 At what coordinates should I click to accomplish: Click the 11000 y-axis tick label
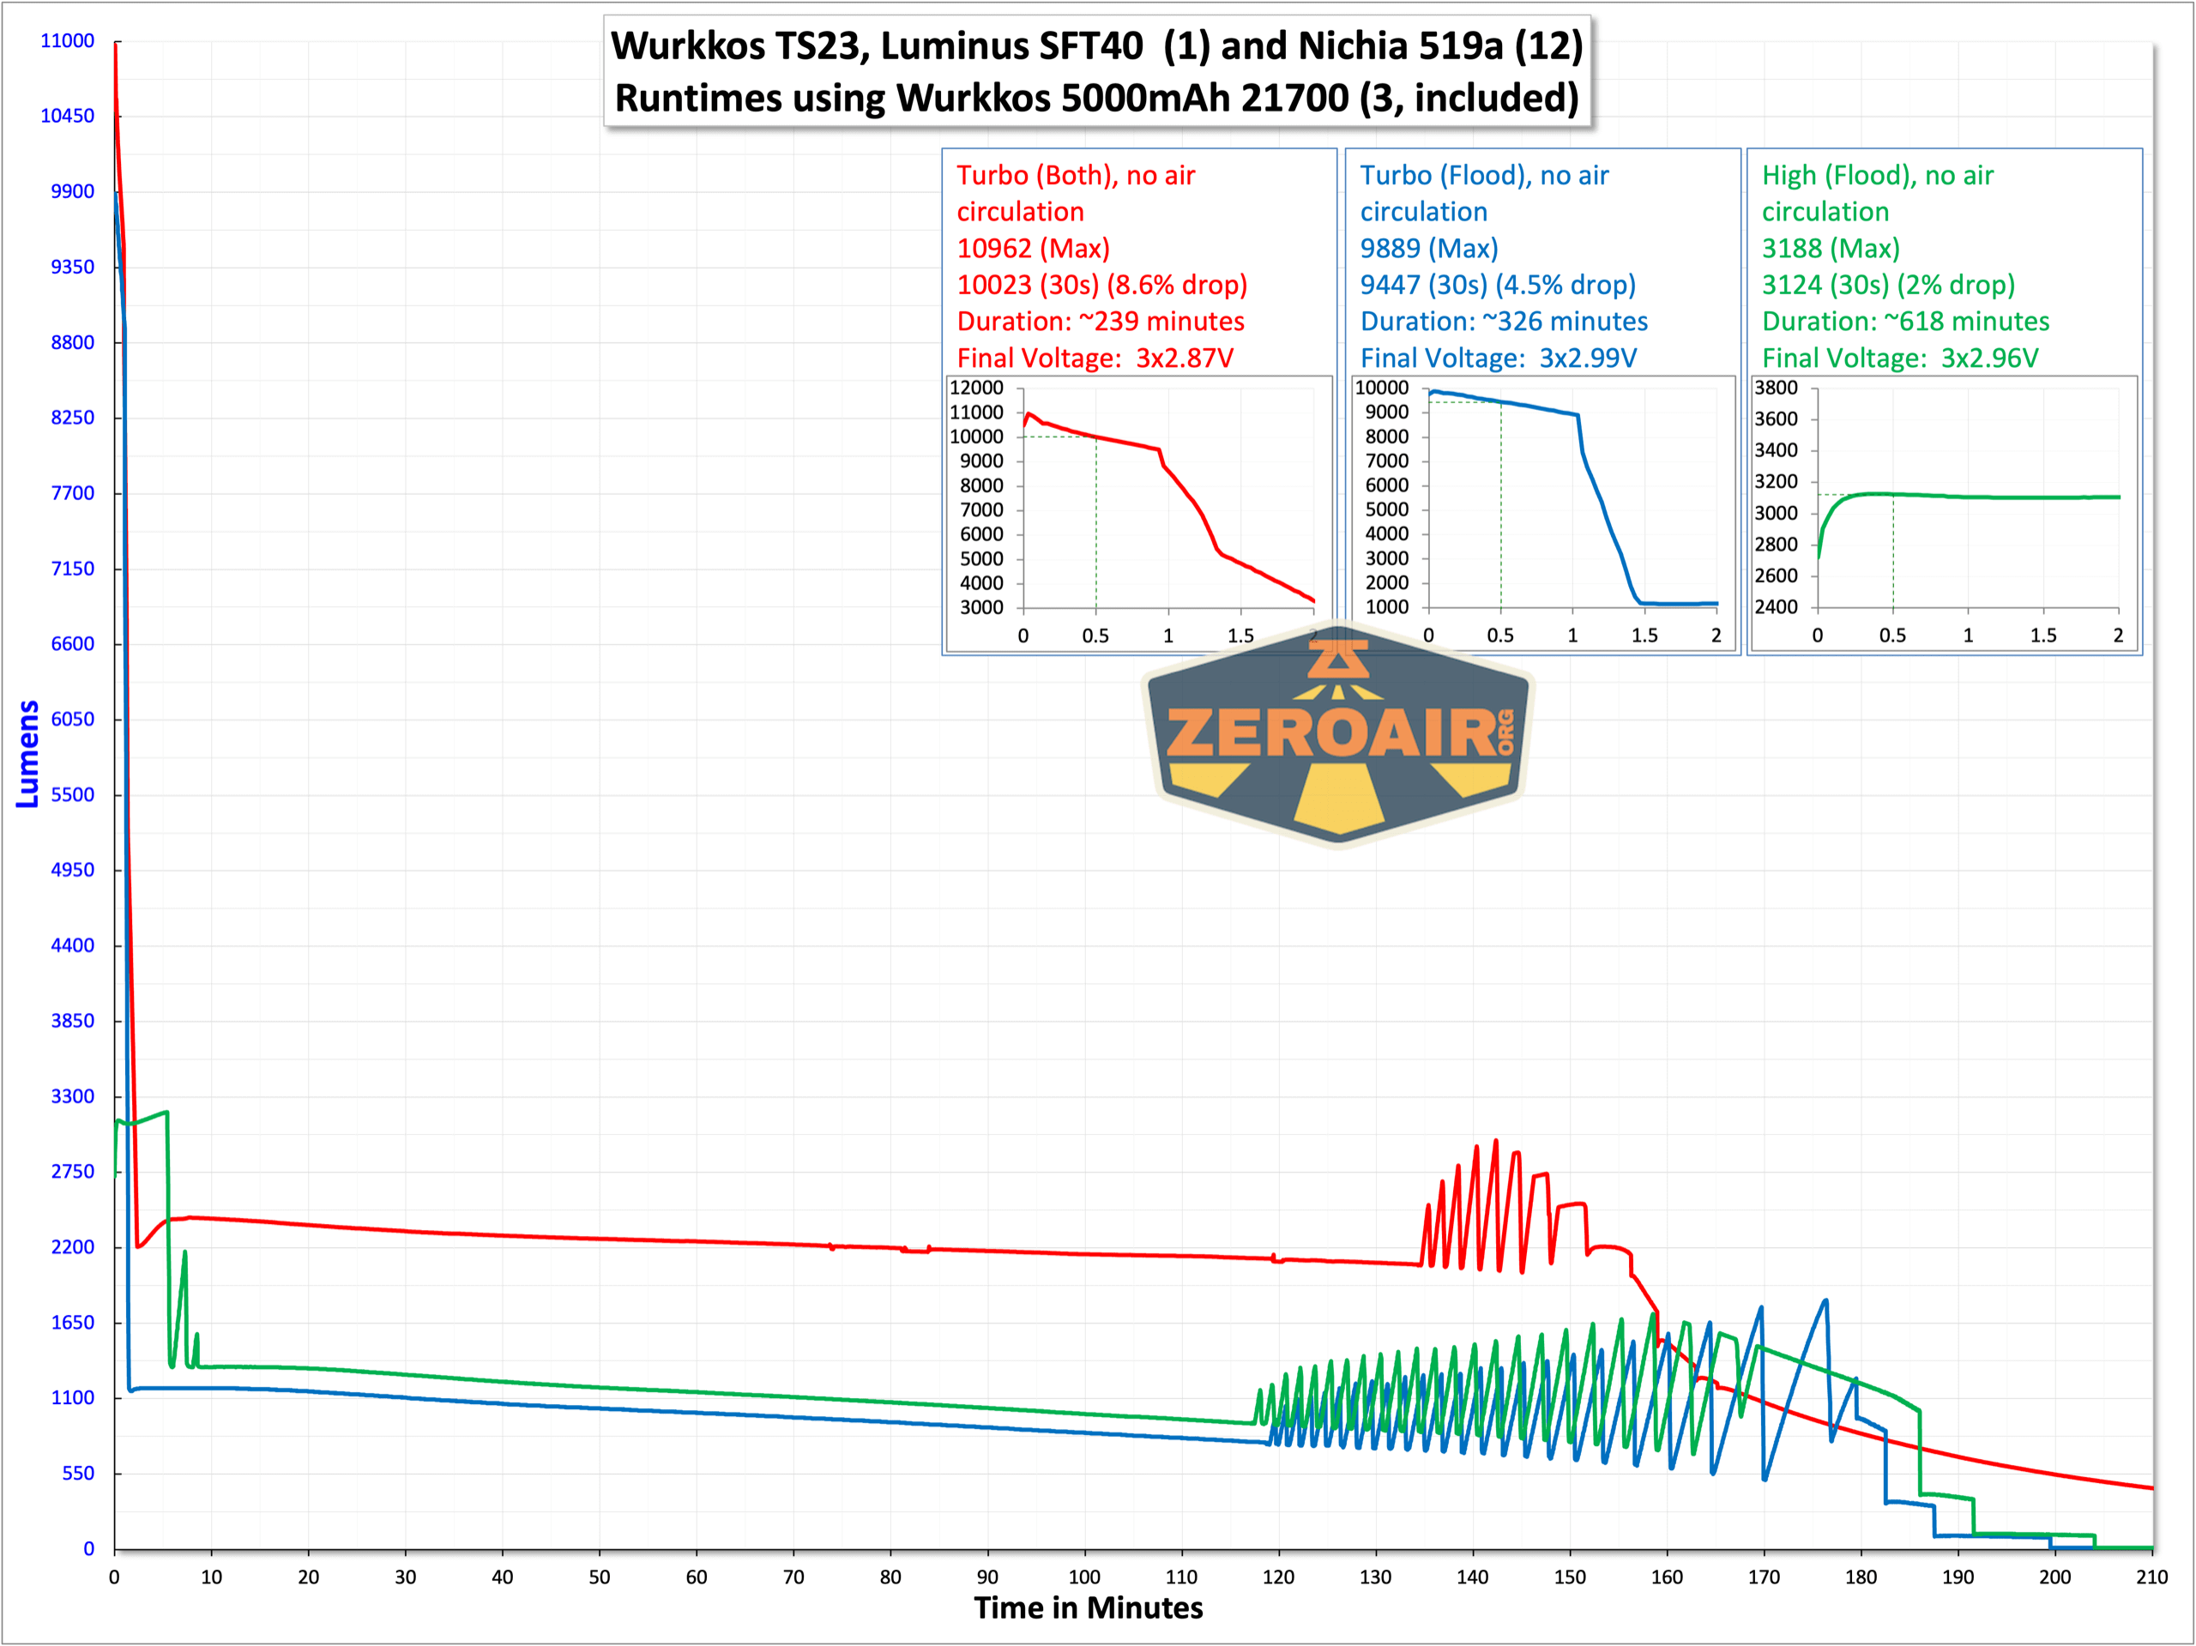click(68, 40)
